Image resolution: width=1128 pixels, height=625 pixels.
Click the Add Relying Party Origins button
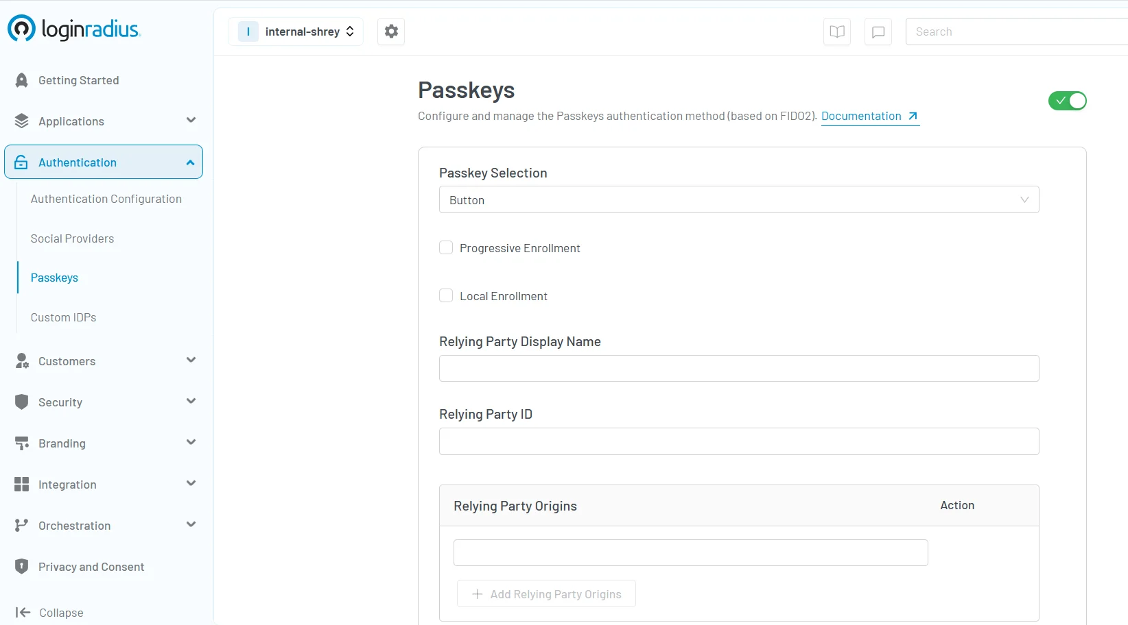(x=545, y=593)
